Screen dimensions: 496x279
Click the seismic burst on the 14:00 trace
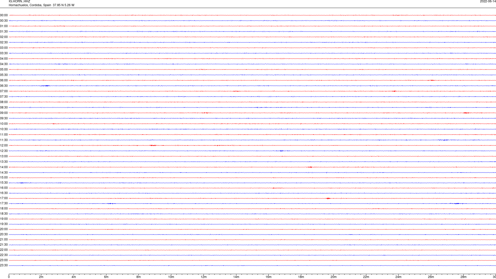coord(310,167)
